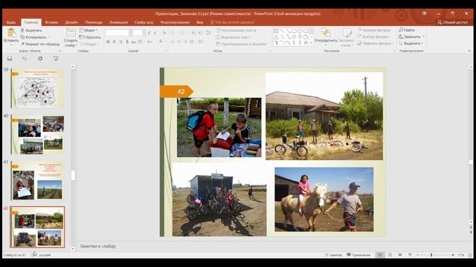Screen dimensions: 476x267
Task: Click Convert to SmartArt button
Action: pos(242,44)
